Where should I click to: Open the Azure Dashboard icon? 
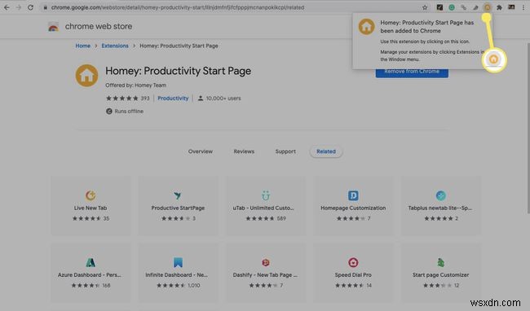point(91,262)
